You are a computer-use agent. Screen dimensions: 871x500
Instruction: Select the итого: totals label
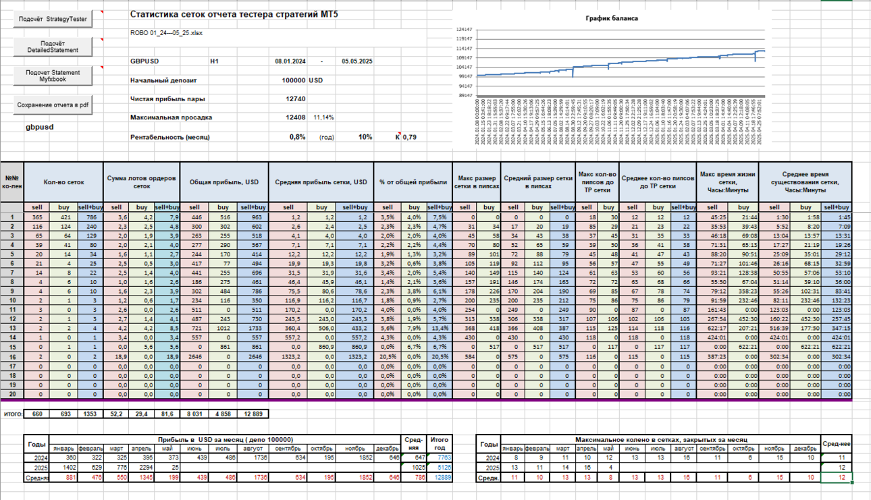point(11,413)
